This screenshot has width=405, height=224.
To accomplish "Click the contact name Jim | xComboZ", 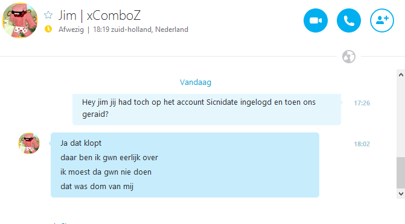I will coord(100,15).
